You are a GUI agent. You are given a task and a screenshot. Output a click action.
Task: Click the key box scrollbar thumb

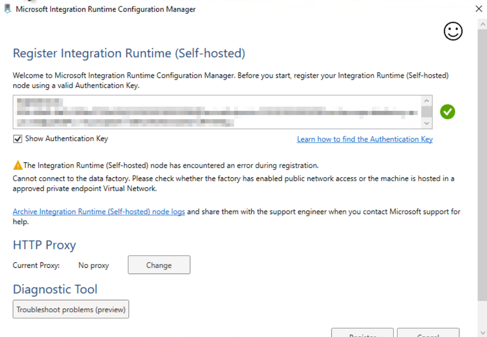(427, 111)
